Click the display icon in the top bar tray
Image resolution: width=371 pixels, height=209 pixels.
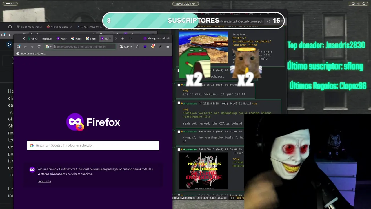click(353, 3)
